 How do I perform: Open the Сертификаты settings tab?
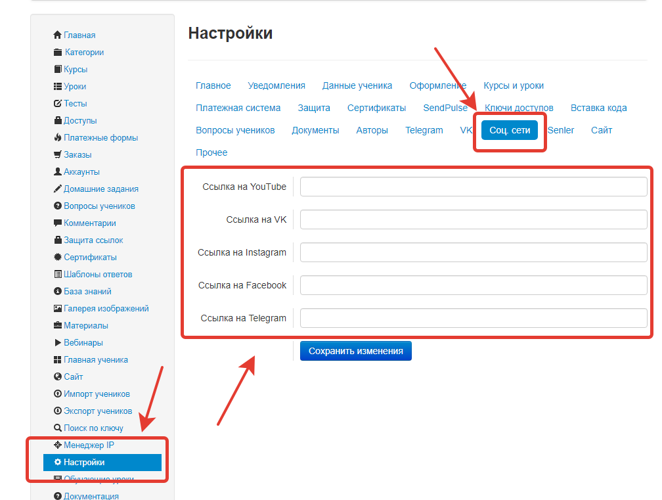[x=376, y=108]
